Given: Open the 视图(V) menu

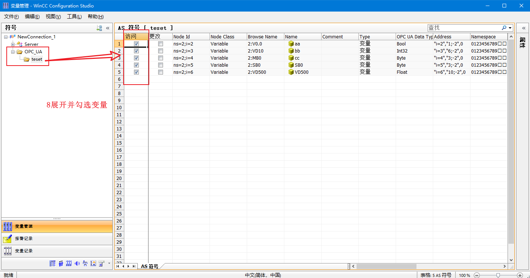Looking at the screenshot, I should tap(53, 16).
